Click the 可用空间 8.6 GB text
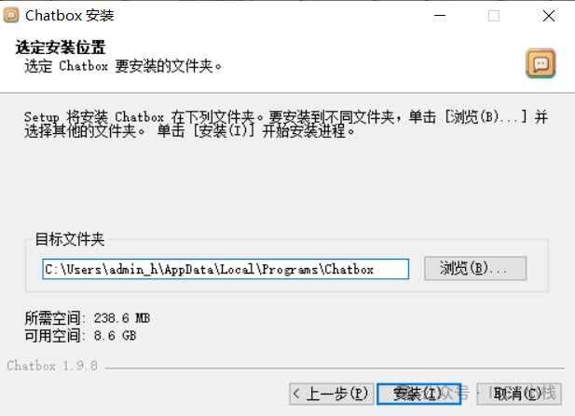 80,335
